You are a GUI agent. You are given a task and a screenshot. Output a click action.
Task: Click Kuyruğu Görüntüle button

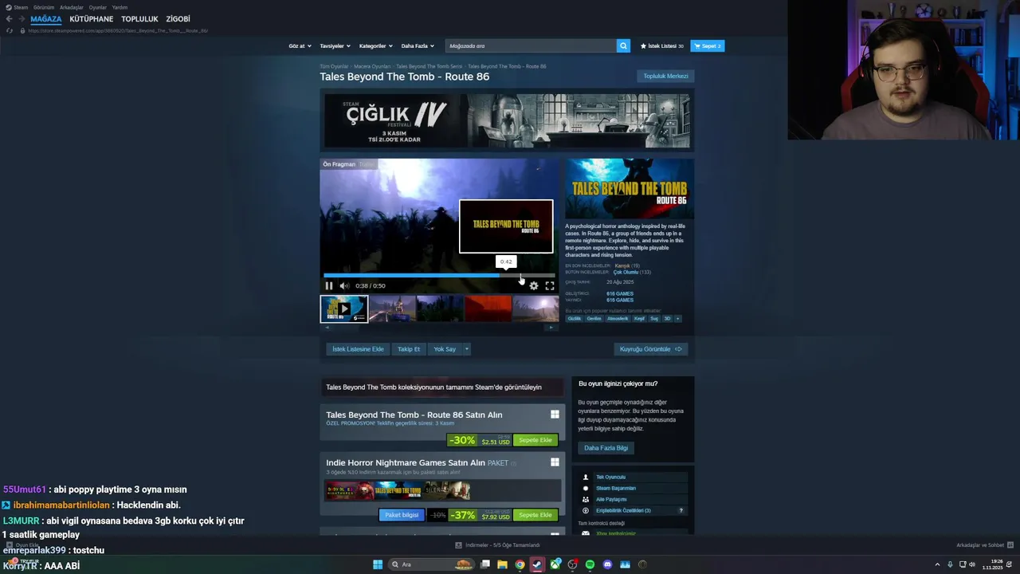[x=651, y=349]
